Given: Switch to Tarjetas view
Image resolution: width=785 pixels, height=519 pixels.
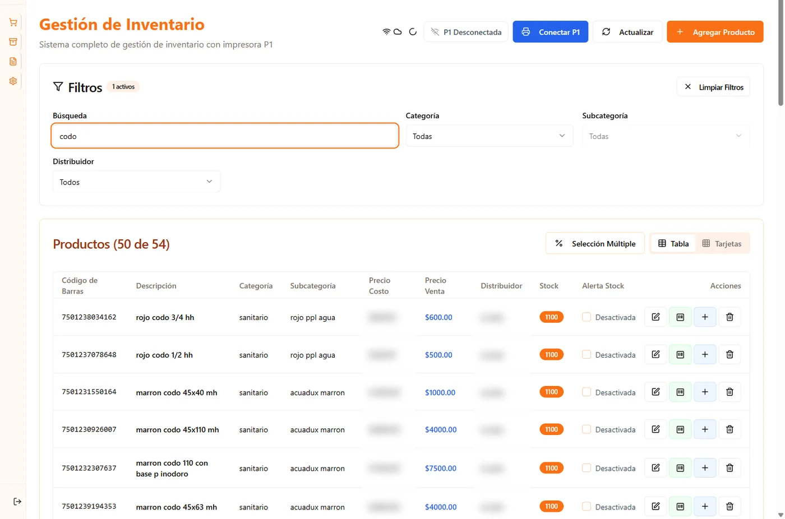Looking at the screenshot, I should coord(722,243).
